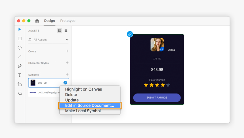Click Alexa's profile photo on canvas
Image resolution: width=244 pixels, height=138 pixels.
tap(157, 45)
